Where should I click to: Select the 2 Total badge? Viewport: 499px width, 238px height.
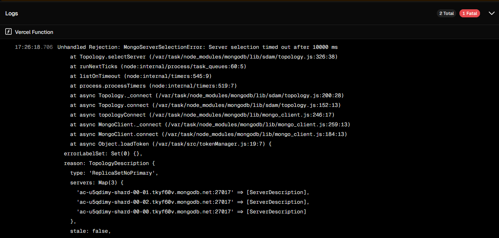(x=447, y=13)
